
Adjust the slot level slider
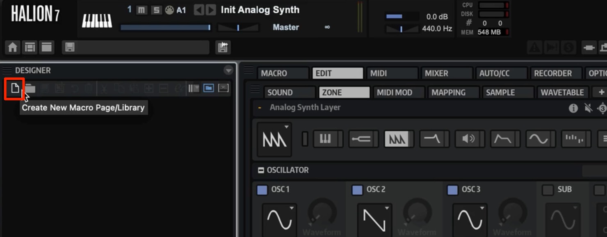(x=165, y=27)
